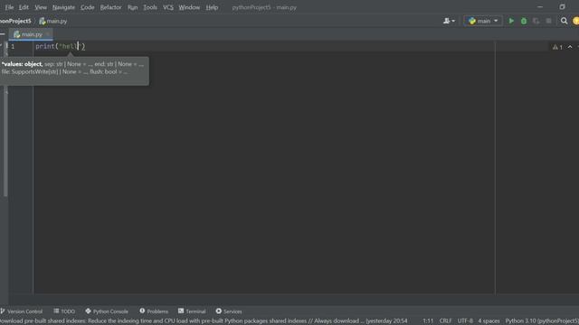Go to previous highlighted error arrow
Screen dimensions: 579x325
[570, 47]
